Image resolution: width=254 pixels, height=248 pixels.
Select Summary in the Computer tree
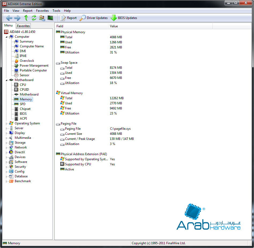[26, 41]
